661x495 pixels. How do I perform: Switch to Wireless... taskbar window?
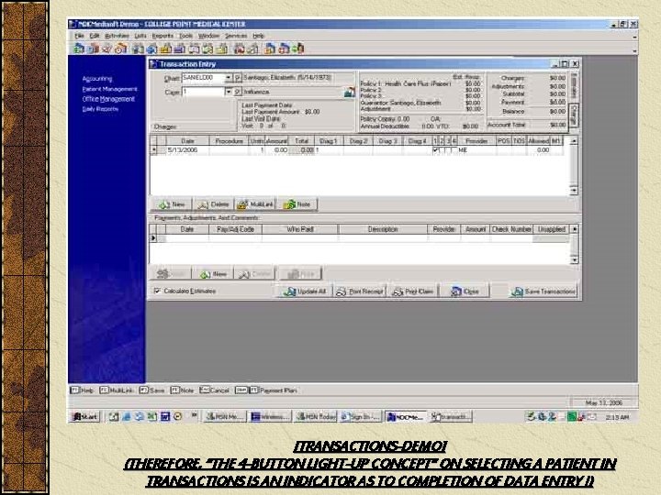(270, 417)
